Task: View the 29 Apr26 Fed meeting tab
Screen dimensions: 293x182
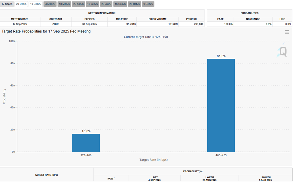Action: point(78,4)
